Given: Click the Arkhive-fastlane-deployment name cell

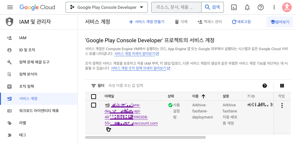Looking at the screenshot, I should click(202, 111).
